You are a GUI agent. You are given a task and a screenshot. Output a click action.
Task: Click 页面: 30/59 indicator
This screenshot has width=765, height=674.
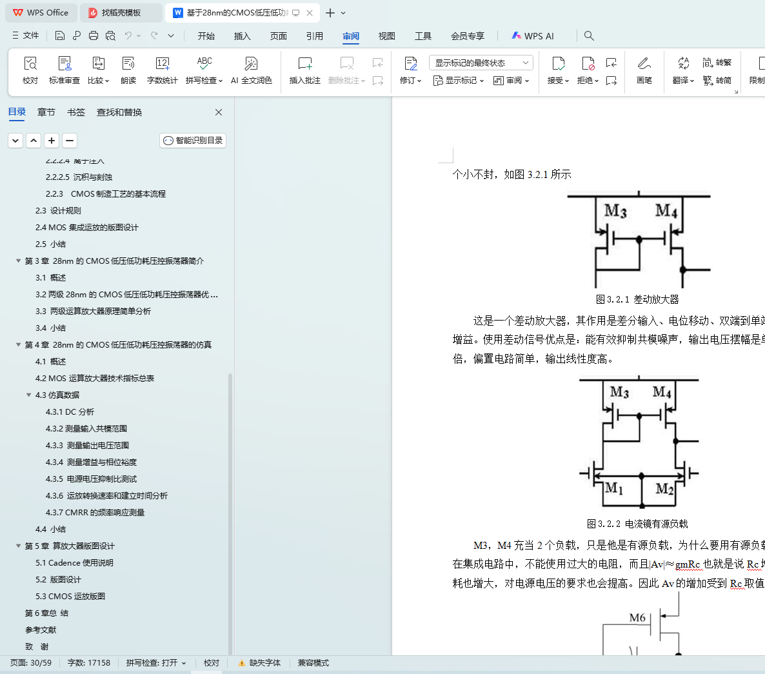click(x=31, y=663)
